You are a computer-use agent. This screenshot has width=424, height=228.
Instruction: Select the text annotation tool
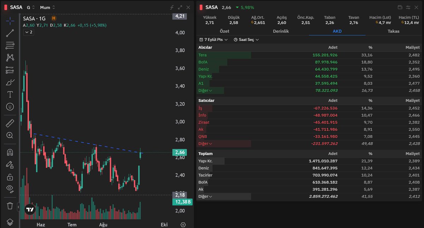(x=10, y=94)
